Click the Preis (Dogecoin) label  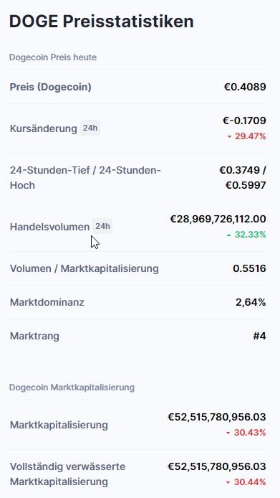click(x=51, y=87)
